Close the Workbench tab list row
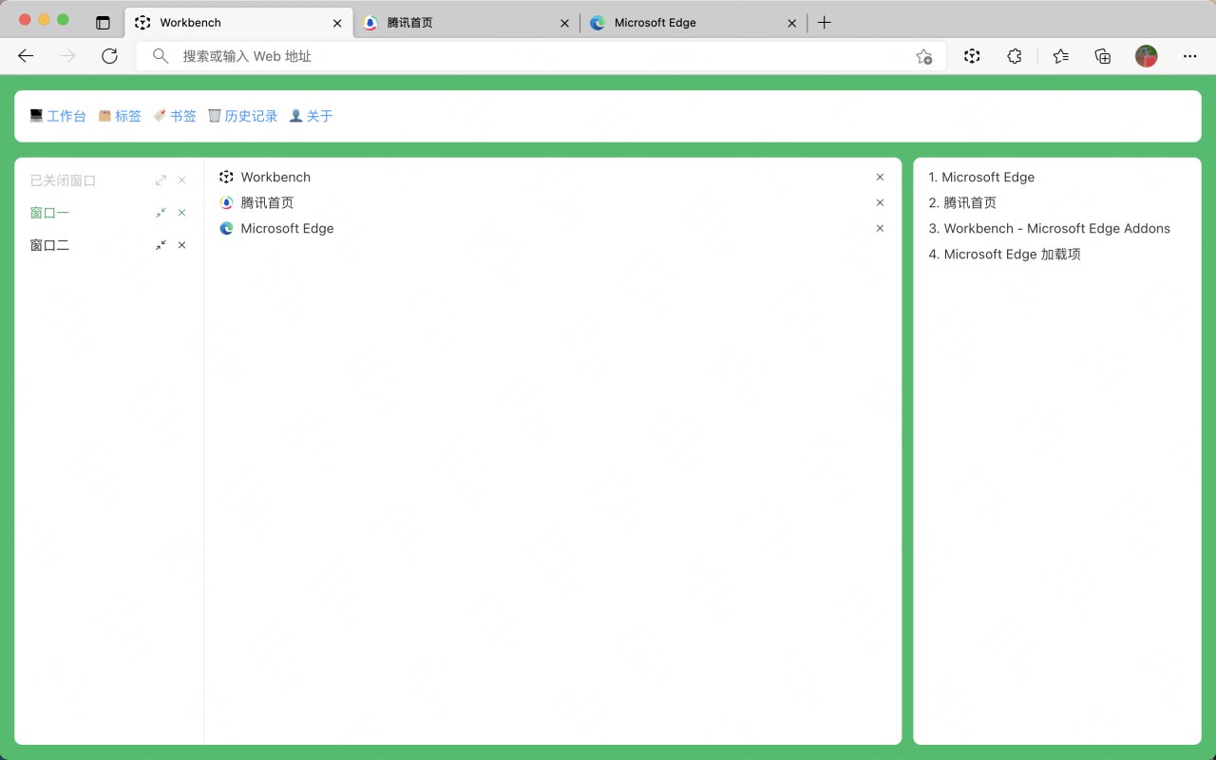 point(880,177)
